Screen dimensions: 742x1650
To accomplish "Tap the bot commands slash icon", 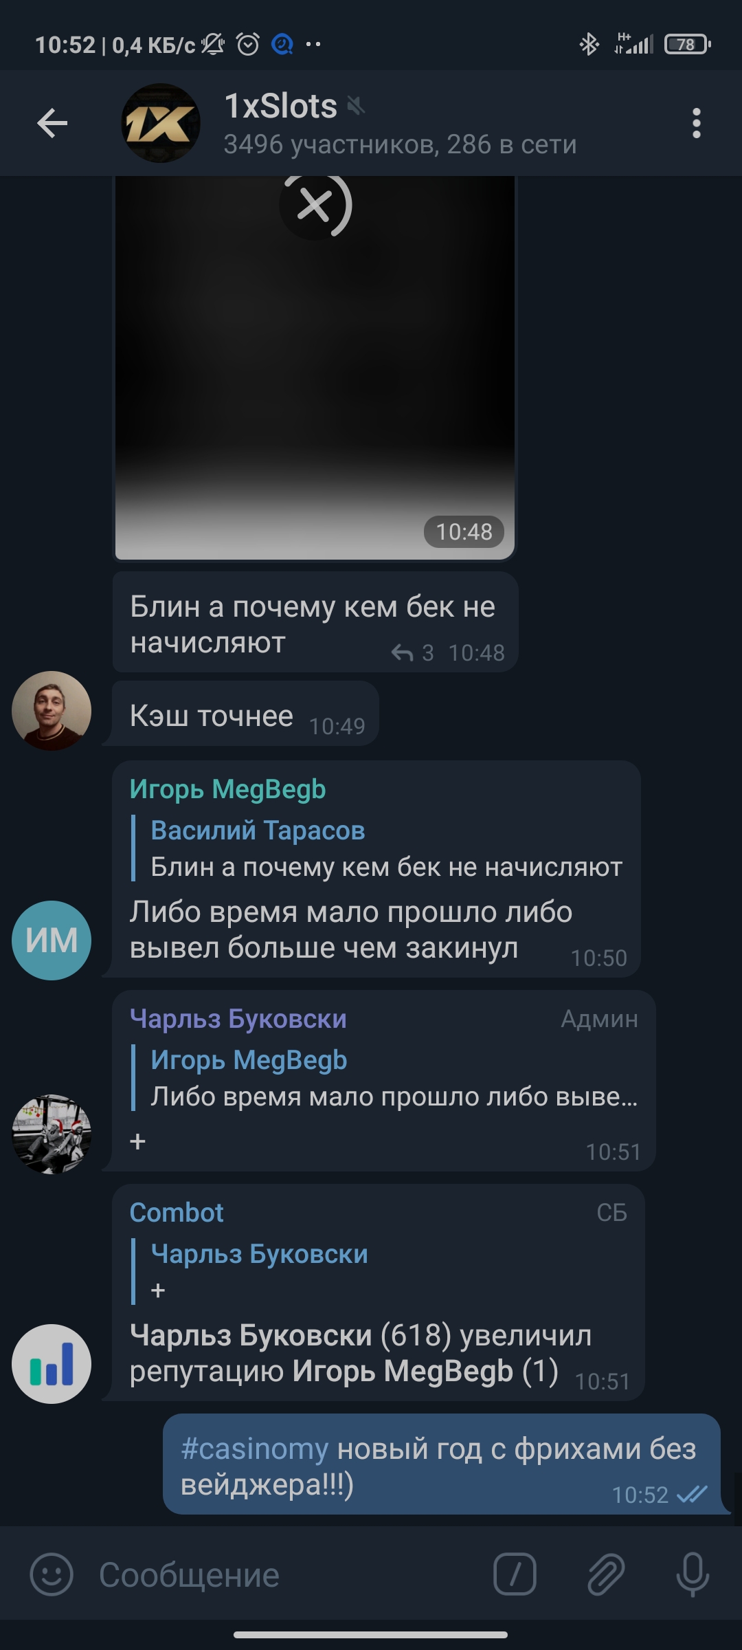I will click(x=515, y=1574).
